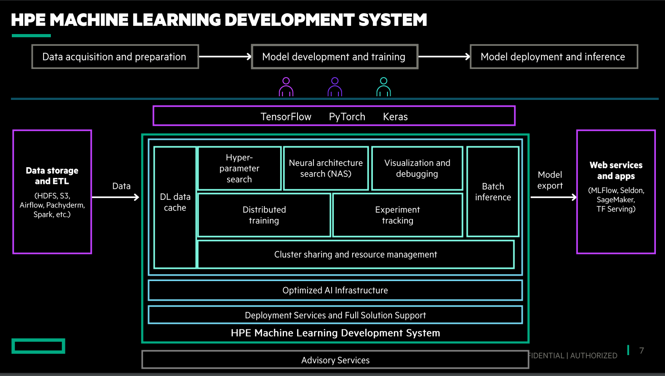Click the teal user persona icon
Screen dimensions: 665x376
pyautogui.click(x=384, y=87)
